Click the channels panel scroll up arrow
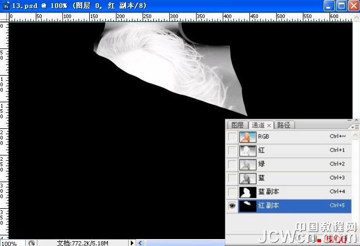Image resolution: width=360 pixels, height=246 pixels. tap(355, 135)
